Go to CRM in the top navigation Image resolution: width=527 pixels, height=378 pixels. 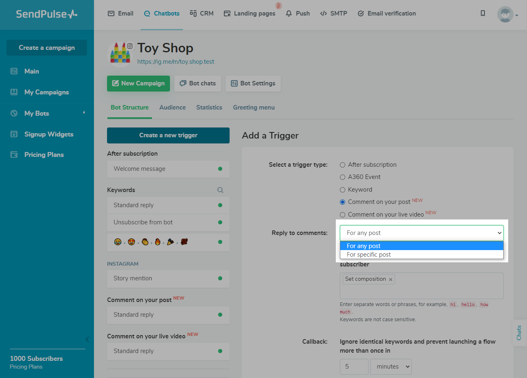(x=202, y=13)
